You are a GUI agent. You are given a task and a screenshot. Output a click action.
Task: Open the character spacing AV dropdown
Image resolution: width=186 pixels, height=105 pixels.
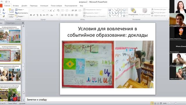tap(47, 15)
